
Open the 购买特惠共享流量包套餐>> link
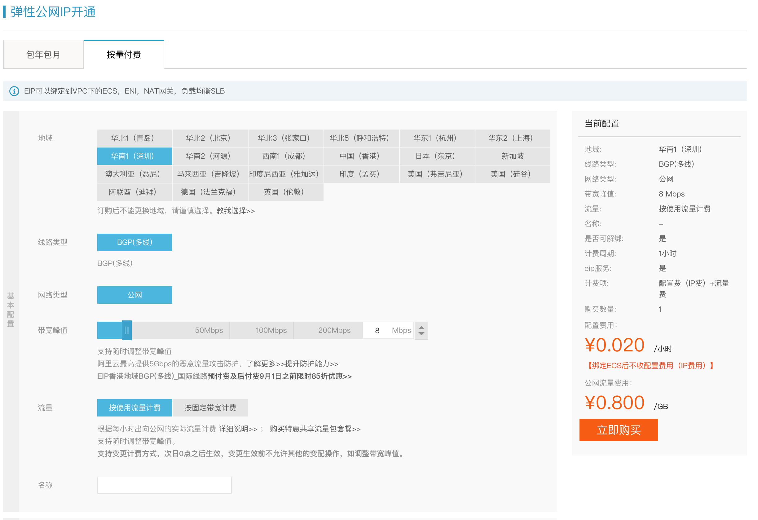click(315, 429)
